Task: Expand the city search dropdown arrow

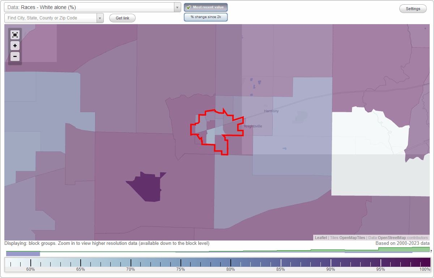Action: click(x=101, y=18)
